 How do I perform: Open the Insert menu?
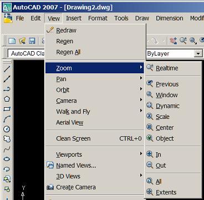(x=74, y=18)
